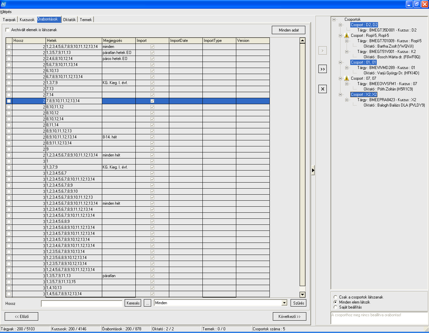This screenshot has height=333, width=429.
Task: Click the double arrow add-all button
Action: tap(322, 69)
